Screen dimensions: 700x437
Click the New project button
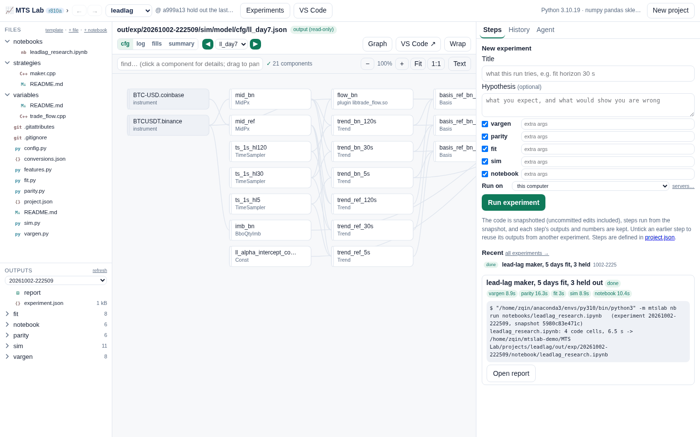pos(671,11)
